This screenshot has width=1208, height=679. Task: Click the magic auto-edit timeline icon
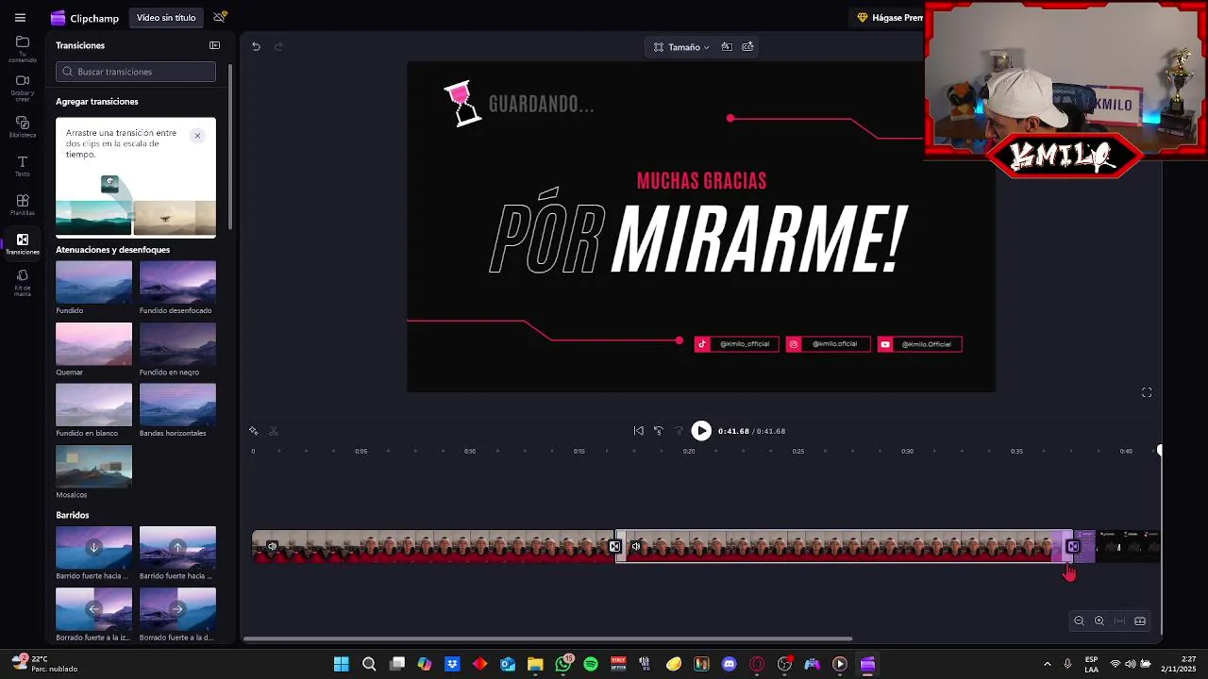pyautogui.click(x=253, y=431)
